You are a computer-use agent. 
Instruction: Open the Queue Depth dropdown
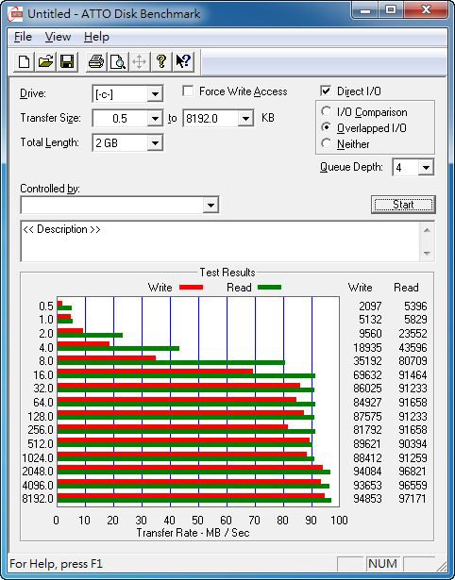(x=426, y=168)
